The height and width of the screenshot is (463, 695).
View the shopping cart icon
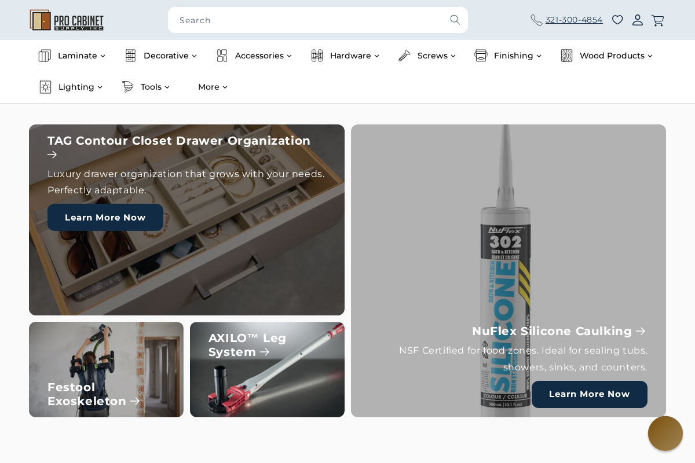(x=657, y=20)
